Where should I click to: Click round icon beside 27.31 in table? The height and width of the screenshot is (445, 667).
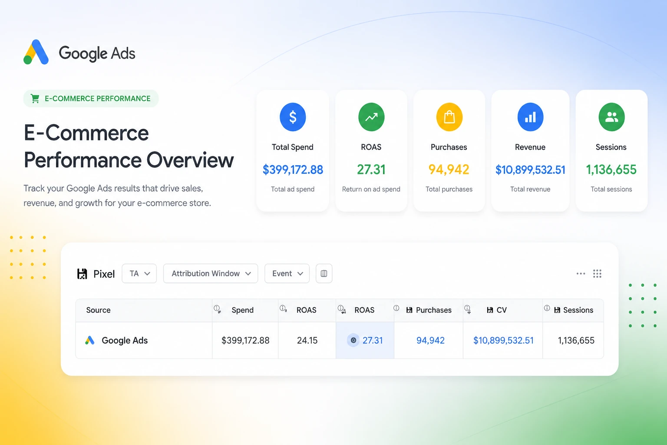tap(353, 340)
